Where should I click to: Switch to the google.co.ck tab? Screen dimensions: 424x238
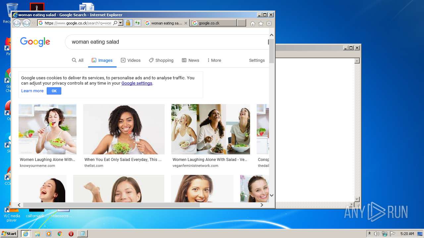click(213, 23)
